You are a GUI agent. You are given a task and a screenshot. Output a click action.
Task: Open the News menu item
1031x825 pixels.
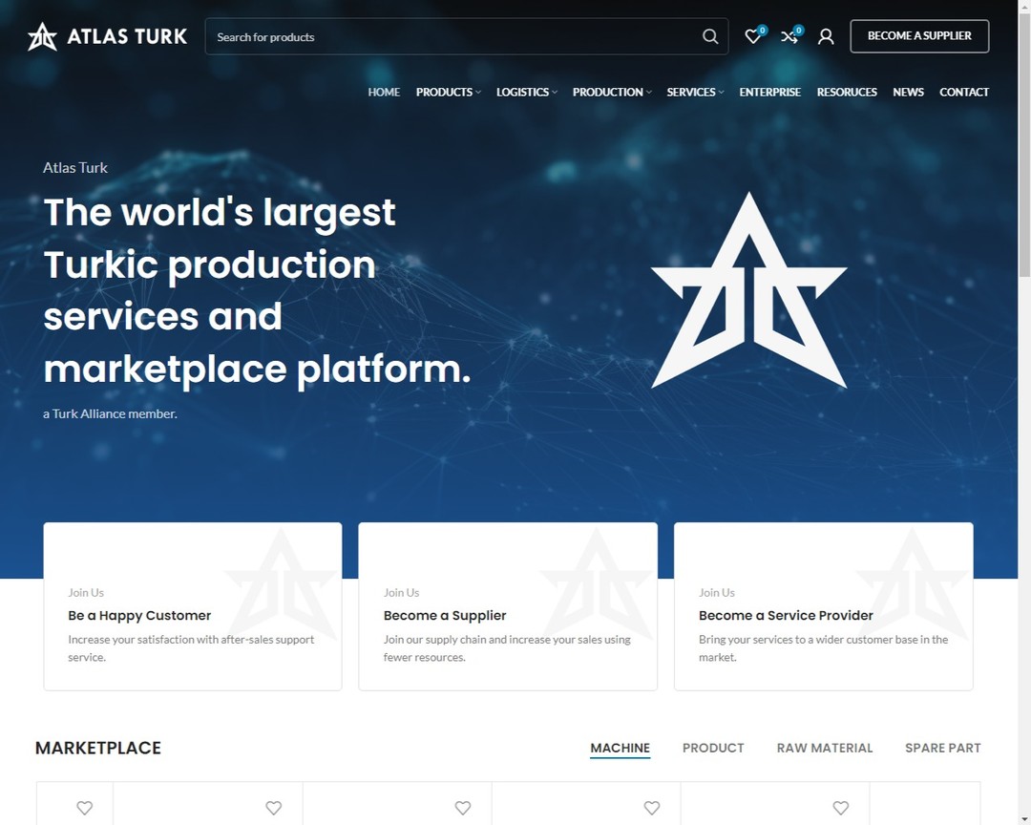[908, 92]
